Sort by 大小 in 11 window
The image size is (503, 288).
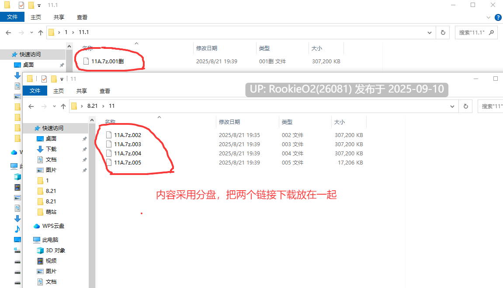[x=340, y=122]
